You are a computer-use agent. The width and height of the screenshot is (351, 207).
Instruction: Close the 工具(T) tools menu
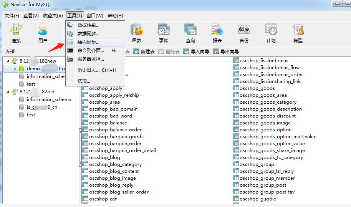pos(75,16)
